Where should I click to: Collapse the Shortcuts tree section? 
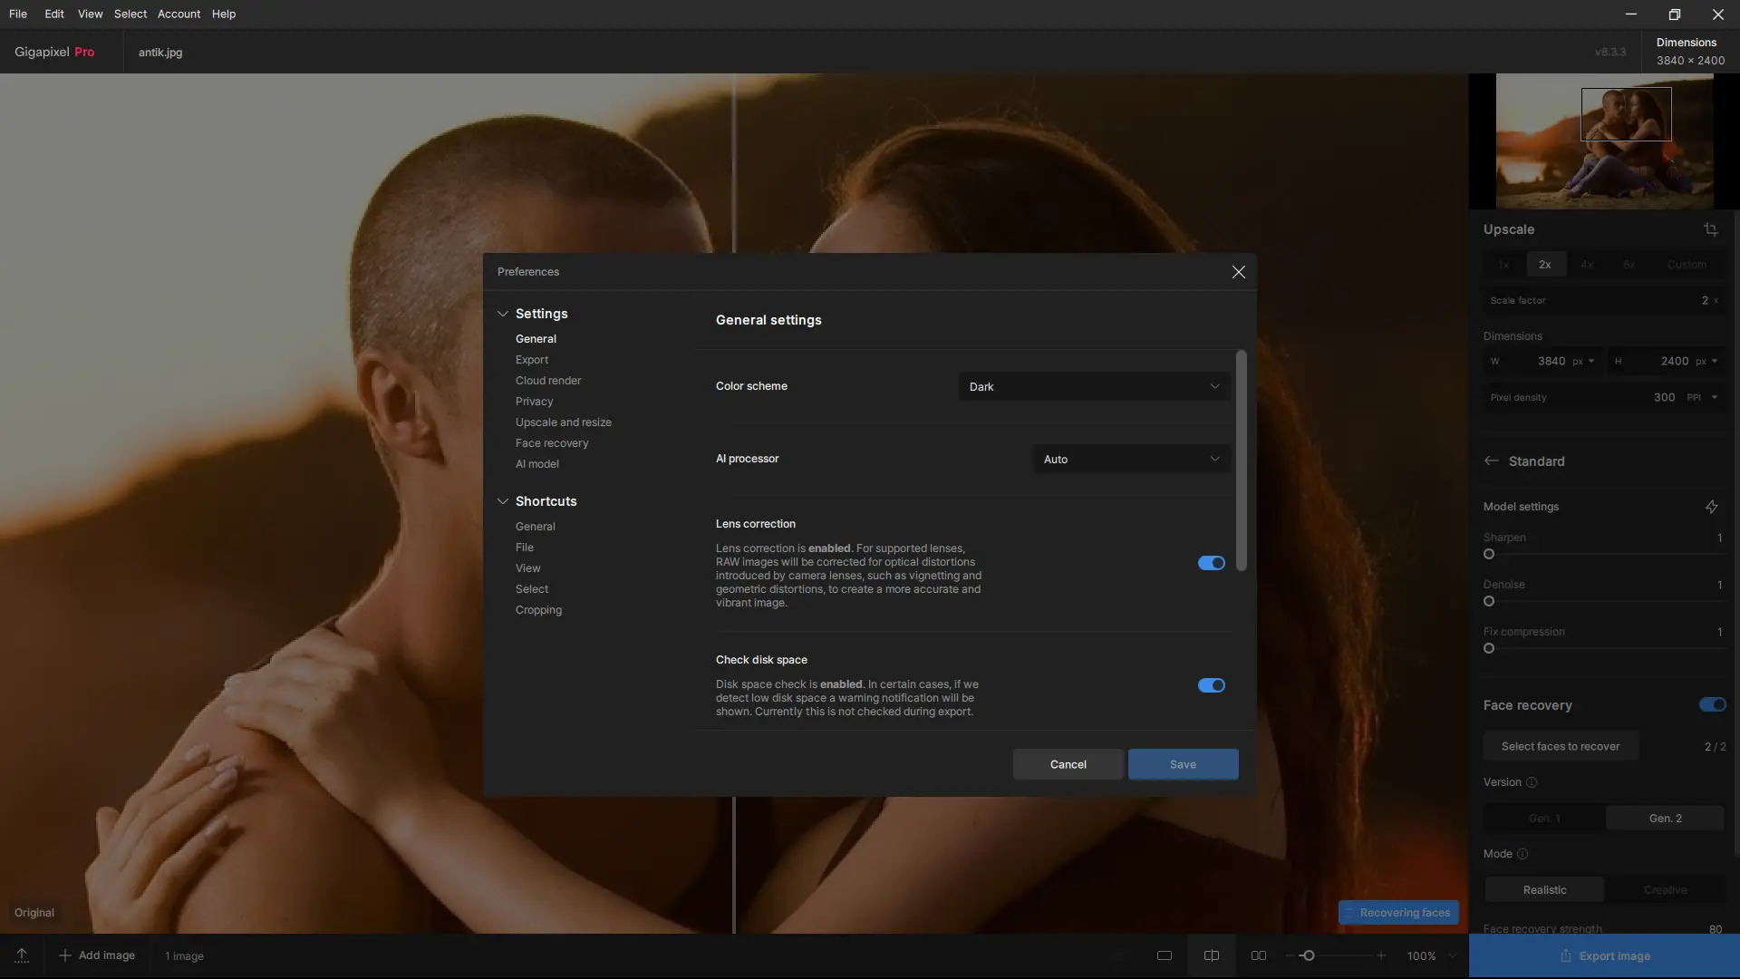(x=503, y=501)
